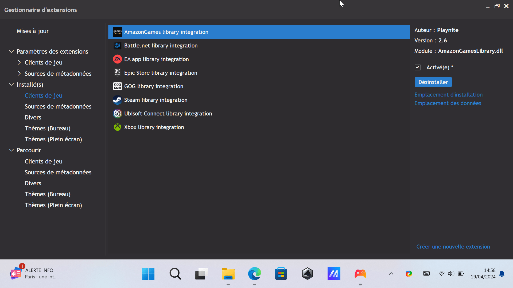Open Emplacement d'installation link
513x288 pixels.
tap(448, 95)
